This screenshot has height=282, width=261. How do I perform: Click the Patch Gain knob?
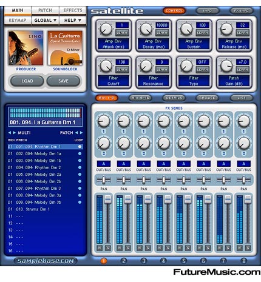pyautogui.click(x=226, y=66)
